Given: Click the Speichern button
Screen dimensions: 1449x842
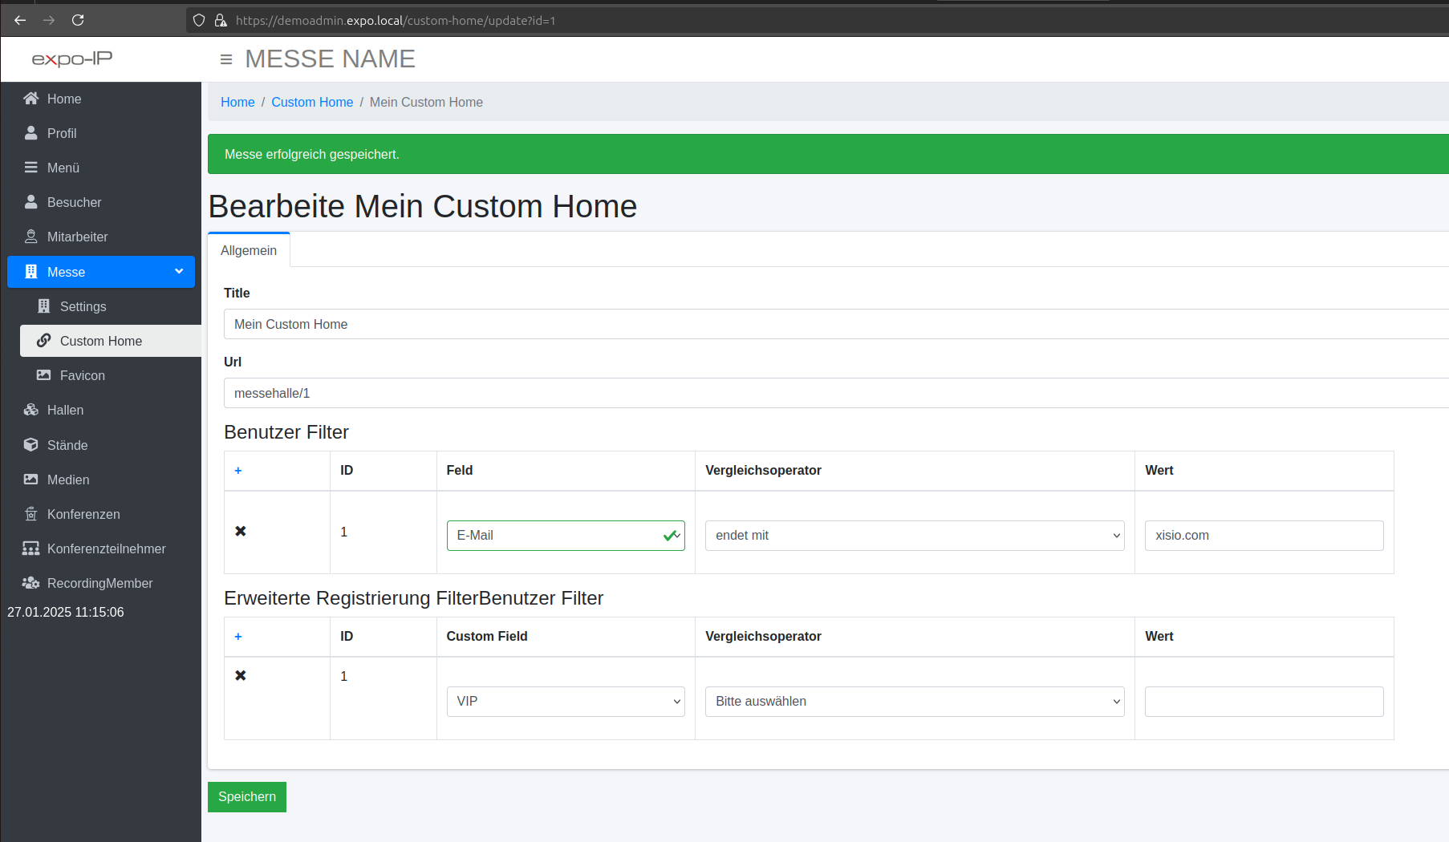Looking at the screenshot, I should (x=246, y=797).
